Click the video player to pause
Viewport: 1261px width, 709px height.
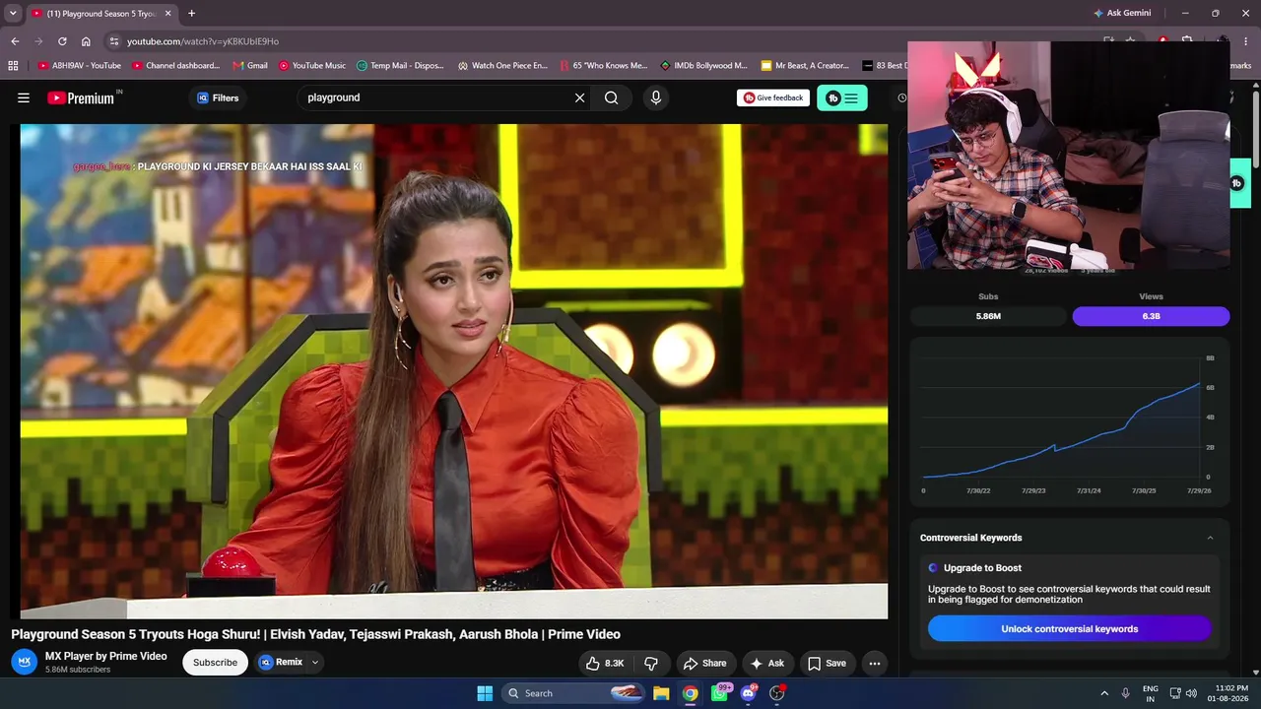[x=454, y=371]
